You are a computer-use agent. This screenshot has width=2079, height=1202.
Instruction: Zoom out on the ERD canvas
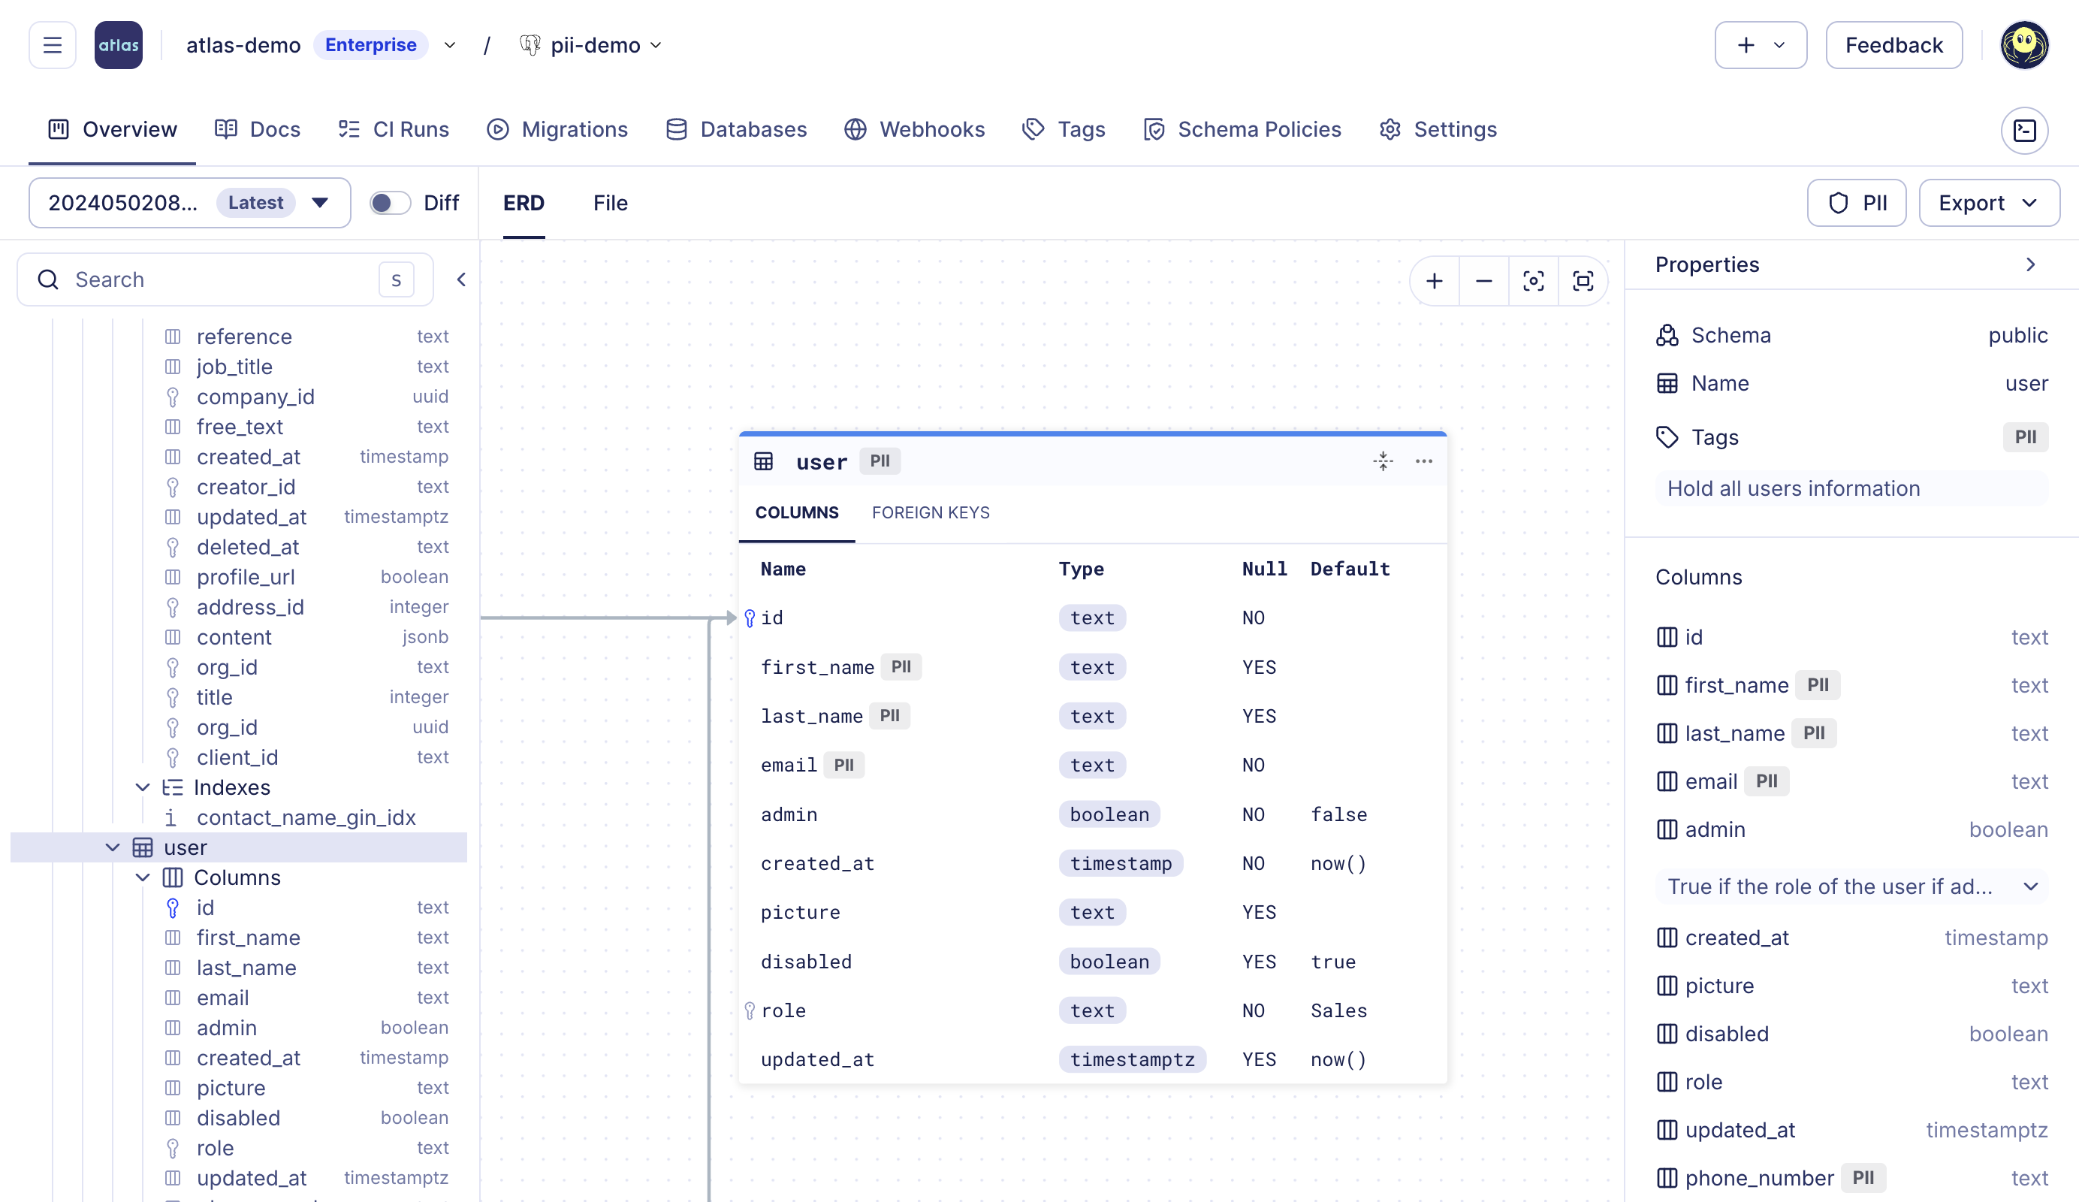[x=1483, y=280]
